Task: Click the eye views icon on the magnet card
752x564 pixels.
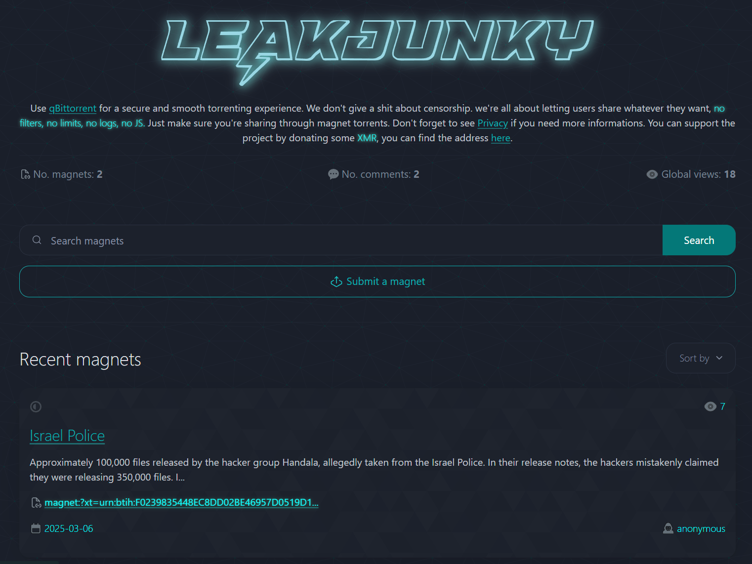Action: click(710, 406)
